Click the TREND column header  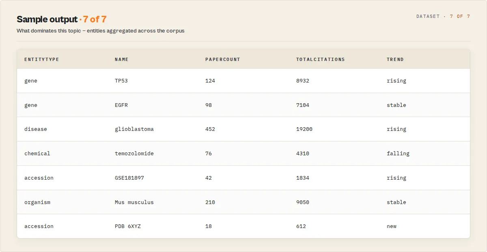[395, 59]
